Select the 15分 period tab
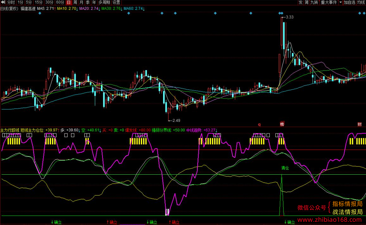 pyautogui.click(x=38, y=2)
